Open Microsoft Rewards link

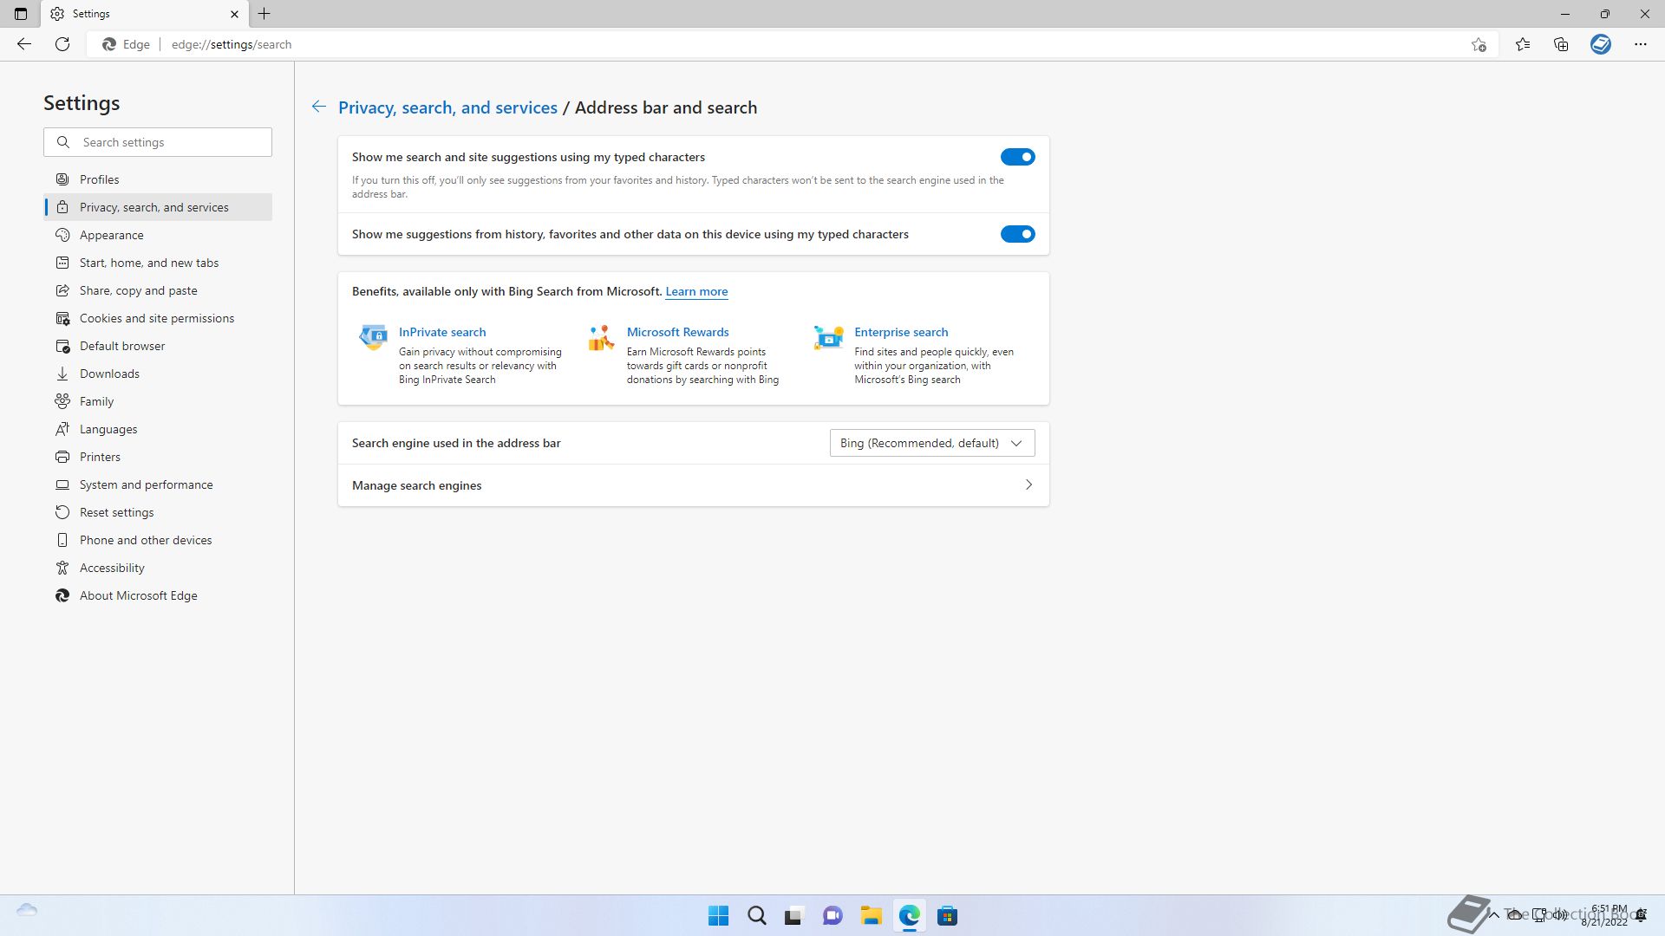click(677, 332)
